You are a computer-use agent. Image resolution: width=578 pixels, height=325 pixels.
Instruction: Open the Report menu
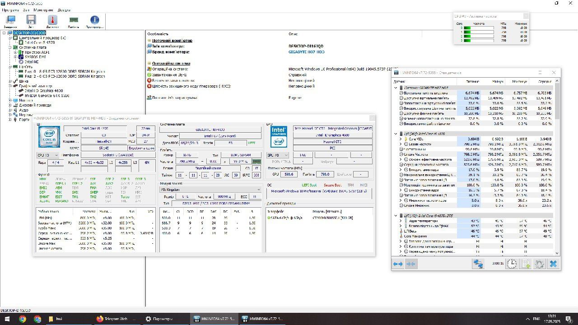26,9
